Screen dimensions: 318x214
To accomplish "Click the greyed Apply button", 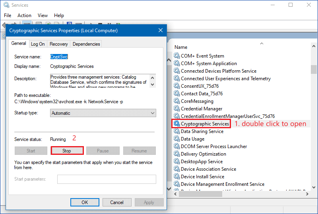I will point(149,202).
